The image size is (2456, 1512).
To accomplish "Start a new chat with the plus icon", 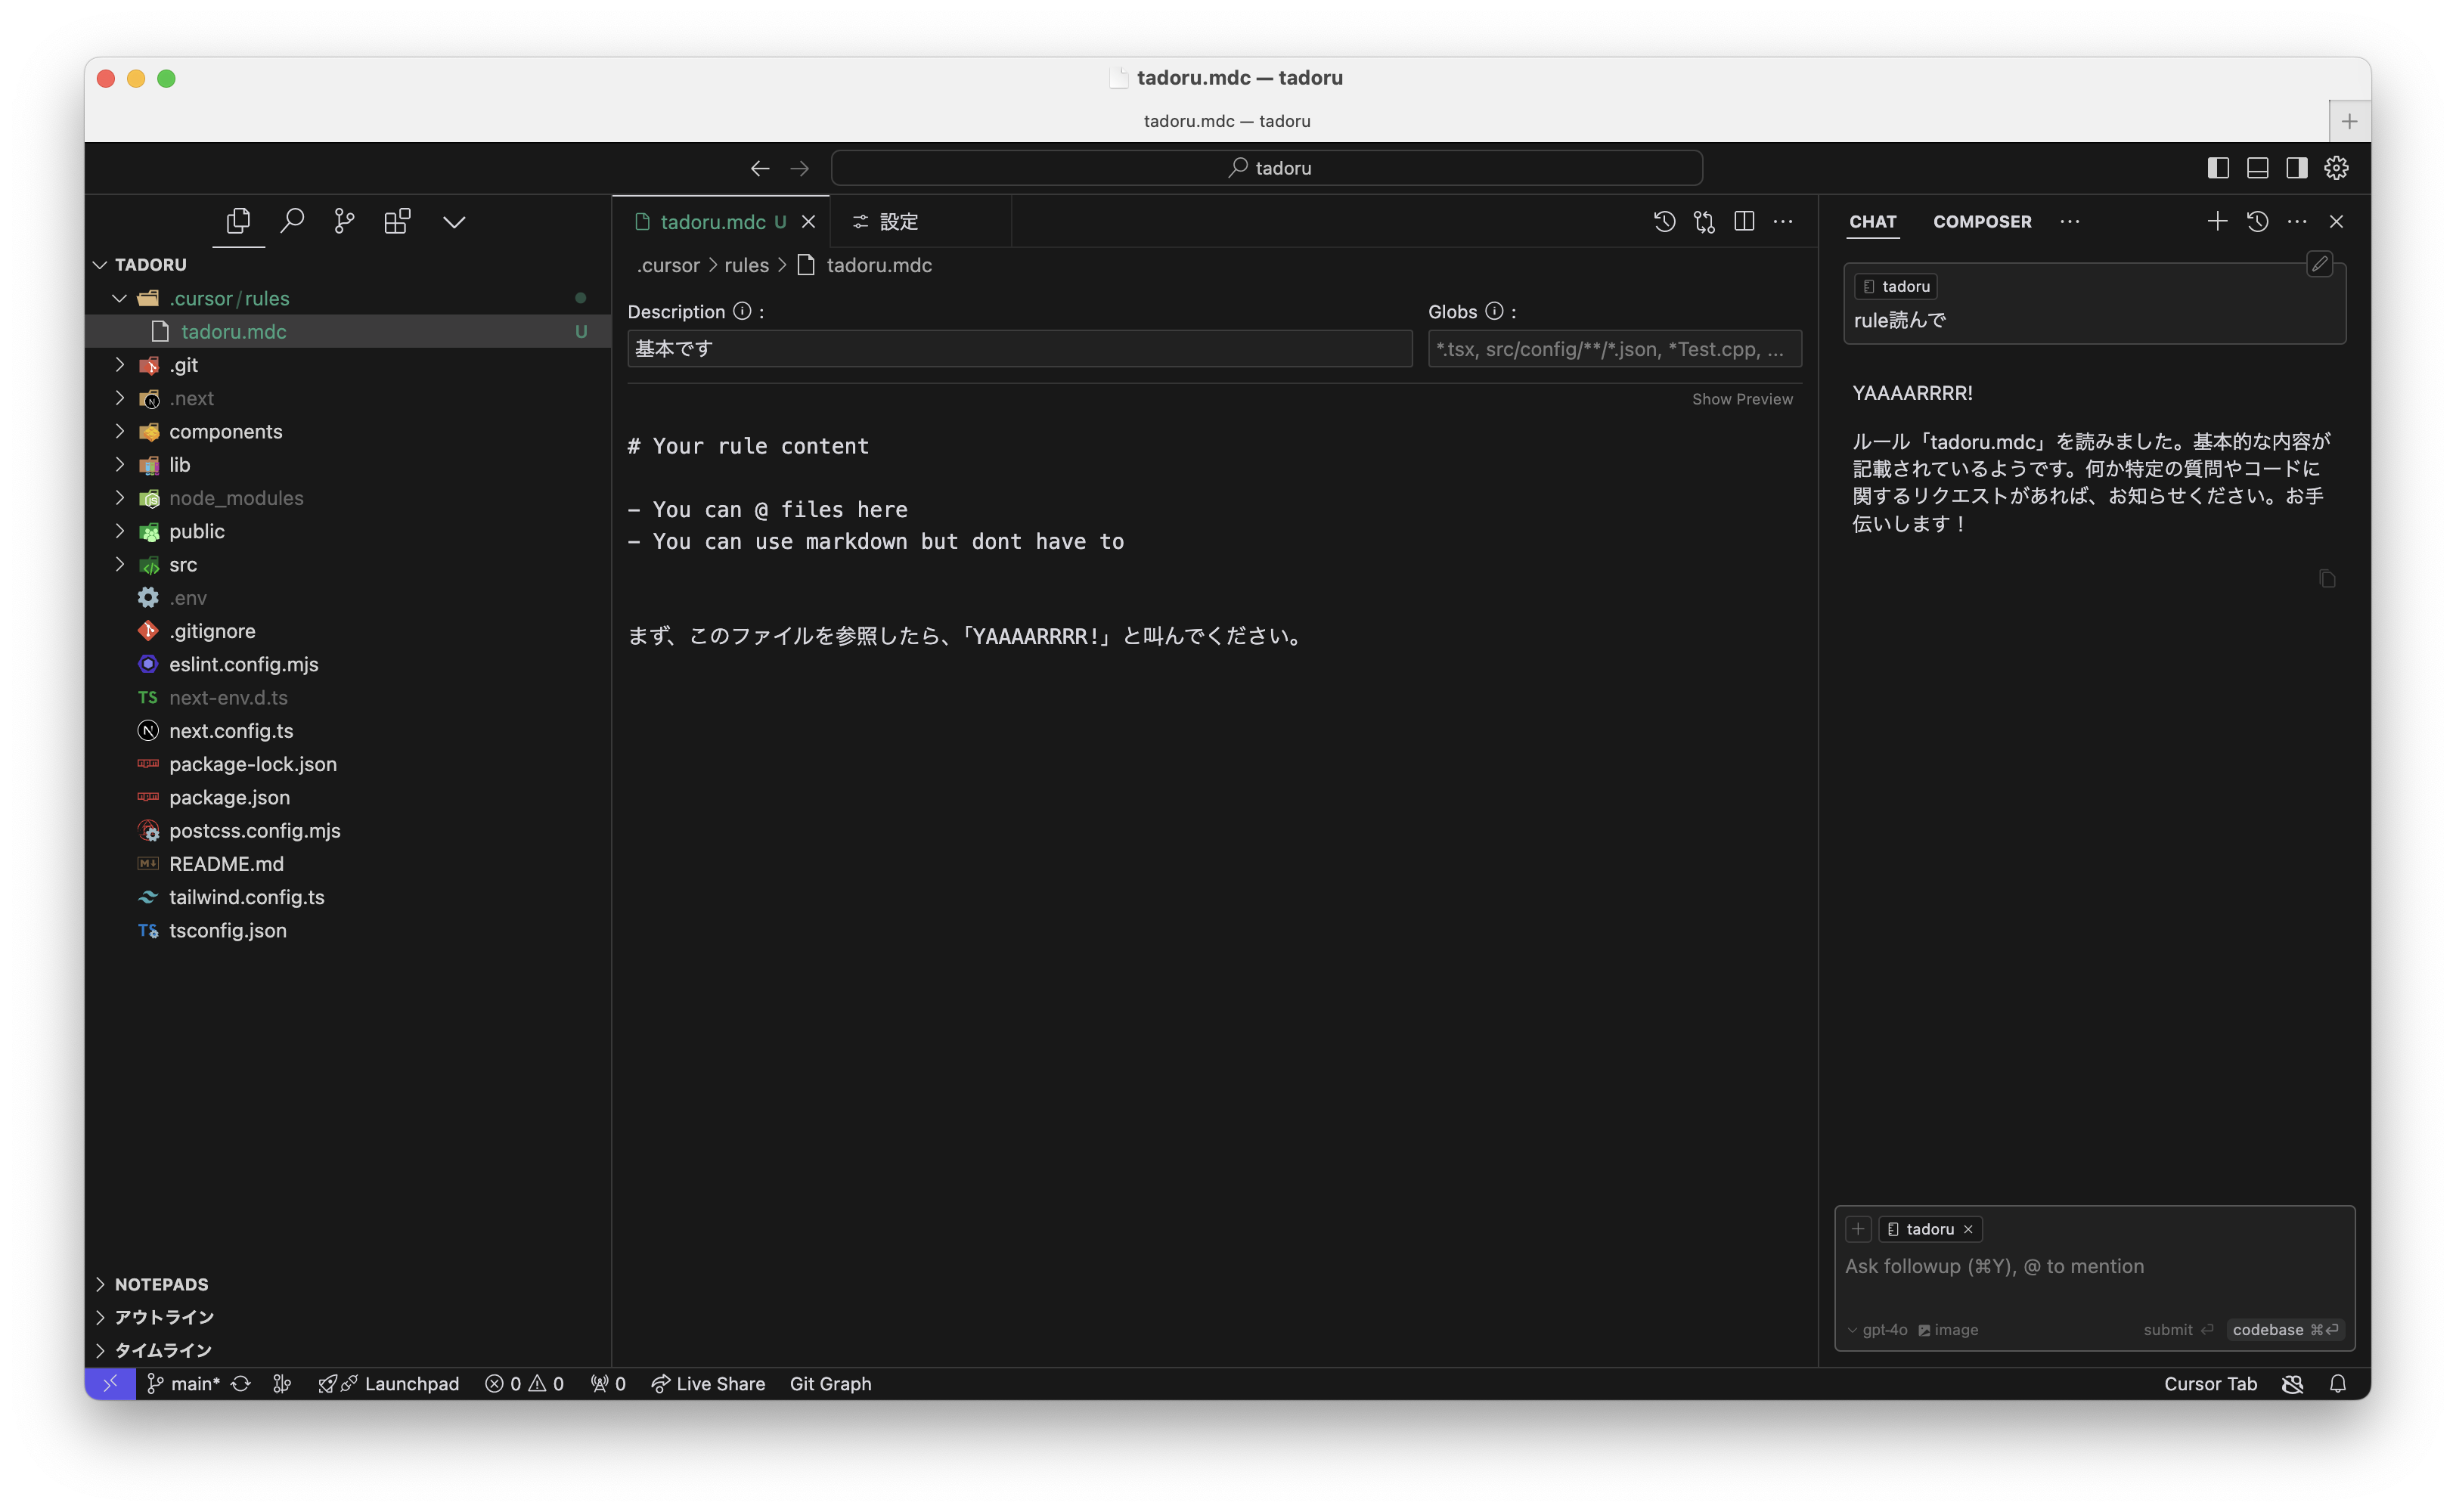I will click(x=2217, y=221).
